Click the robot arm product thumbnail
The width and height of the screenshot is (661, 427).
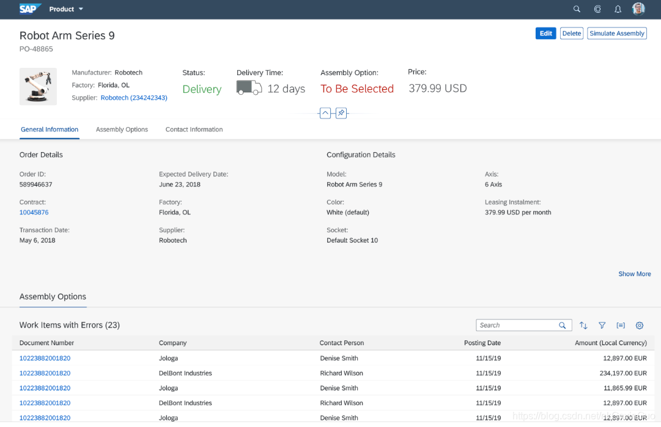(x=38, y=86)
